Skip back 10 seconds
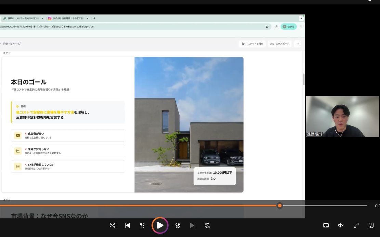The height and width of the screenshot is (237, 380). [143, 225]
